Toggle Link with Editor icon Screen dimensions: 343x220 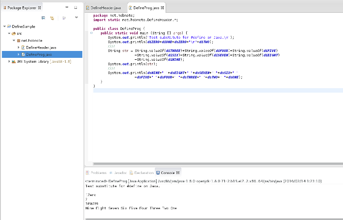pos(52,18)
